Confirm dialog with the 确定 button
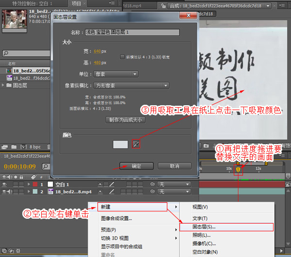This screenshot has width=291, height=257. (x=136, y=166)
